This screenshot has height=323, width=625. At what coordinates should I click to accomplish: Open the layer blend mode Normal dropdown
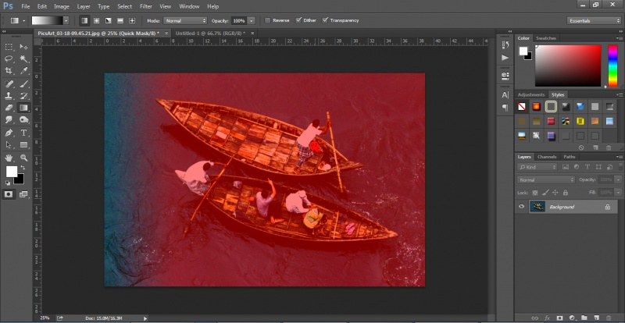[546, 179]
